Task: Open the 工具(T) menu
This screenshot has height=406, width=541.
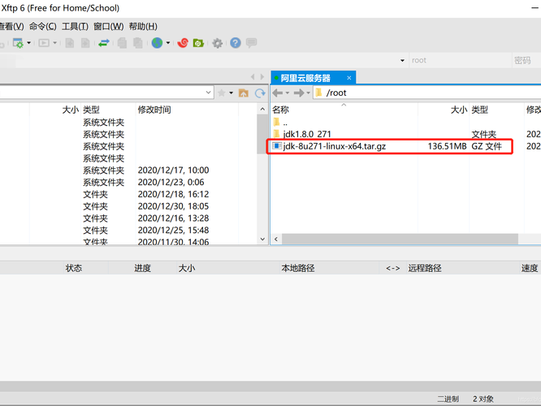Action: pos(76,27)
